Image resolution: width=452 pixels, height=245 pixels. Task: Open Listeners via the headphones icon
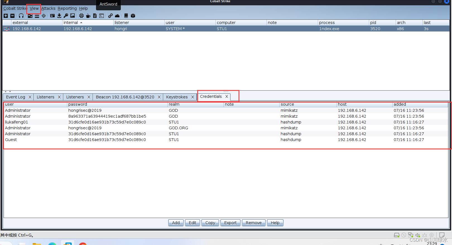click(x=21, y=16)
